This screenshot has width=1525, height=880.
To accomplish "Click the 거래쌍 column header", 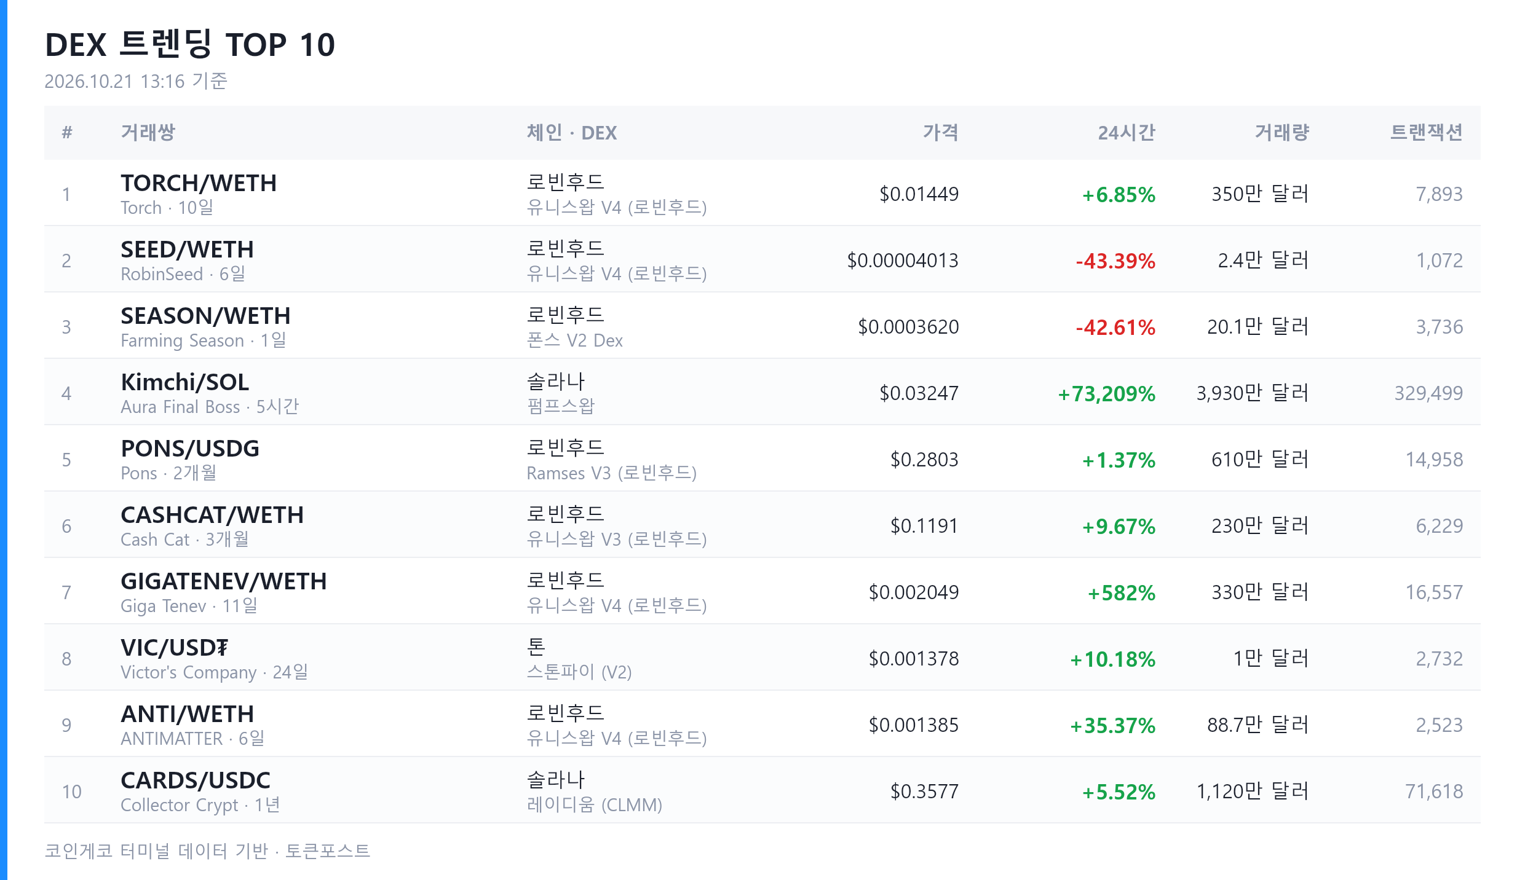I will pyautogui.click(x=148, y=132).
